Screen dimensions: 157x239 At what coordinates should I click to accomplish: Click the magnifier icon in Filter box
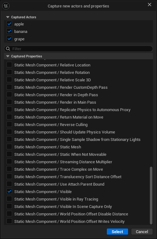[x=8, y=49]
